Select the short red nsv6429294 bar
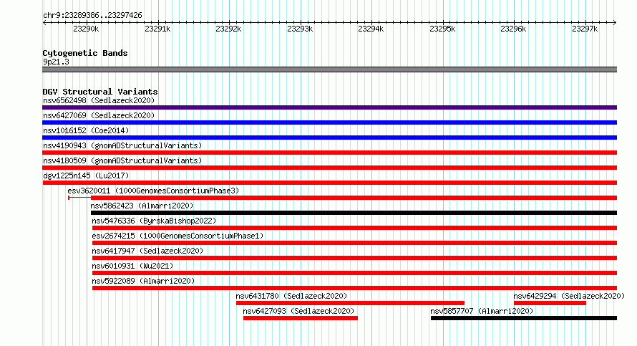The image size is (637, 346). click(x=550, y=303)
